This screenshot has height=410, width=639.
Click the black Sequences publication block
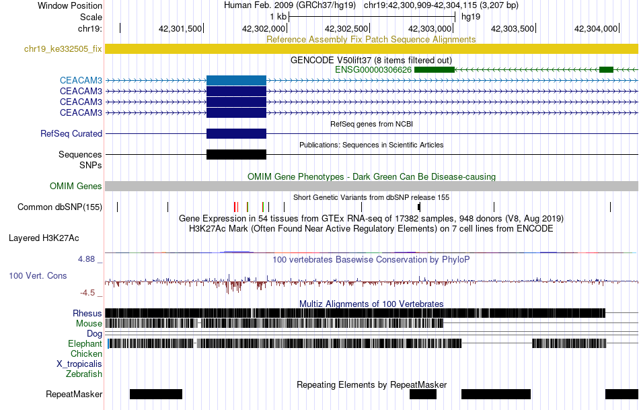click(236, 155)
